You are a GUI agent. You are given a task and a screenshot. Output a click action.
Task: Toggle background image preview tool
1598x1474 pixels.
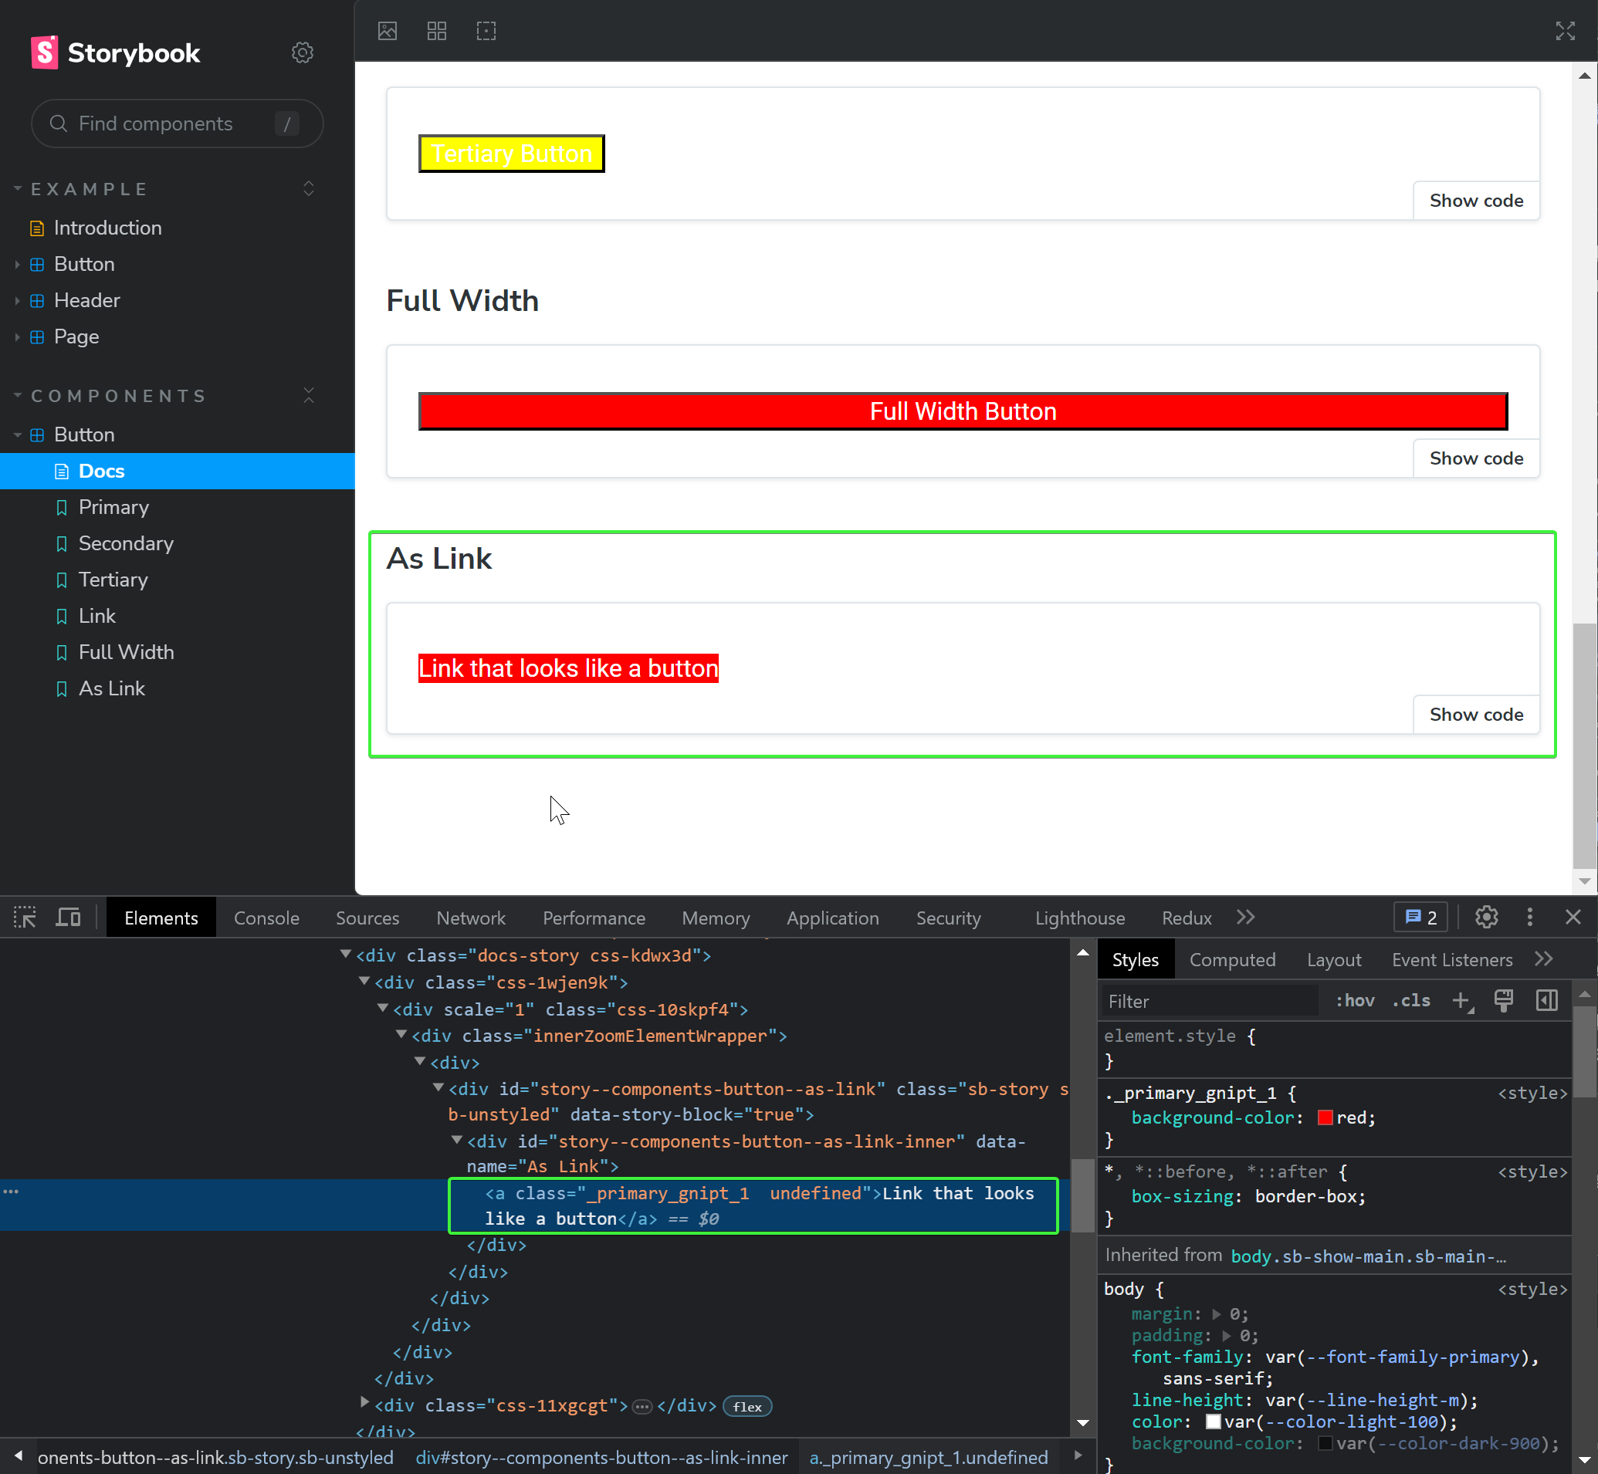(387, 31)
